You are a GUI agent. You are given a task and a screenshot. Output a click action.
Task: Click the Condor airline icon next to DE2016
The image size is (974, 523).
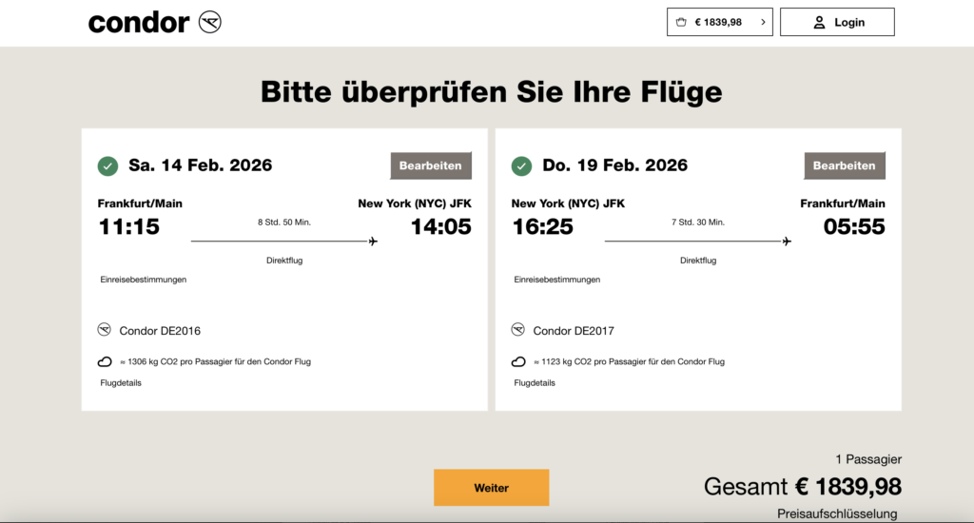click(105, 330)
